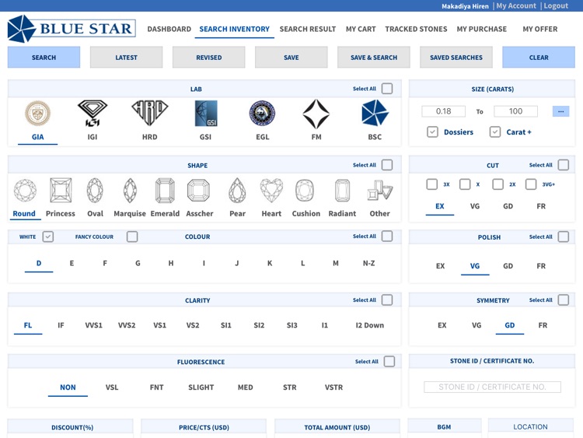Image resolution: width=583 pixels, height=438 pixels.
Task: Toggle the Dossiers checkbox
Action: (x=432, y=131)
